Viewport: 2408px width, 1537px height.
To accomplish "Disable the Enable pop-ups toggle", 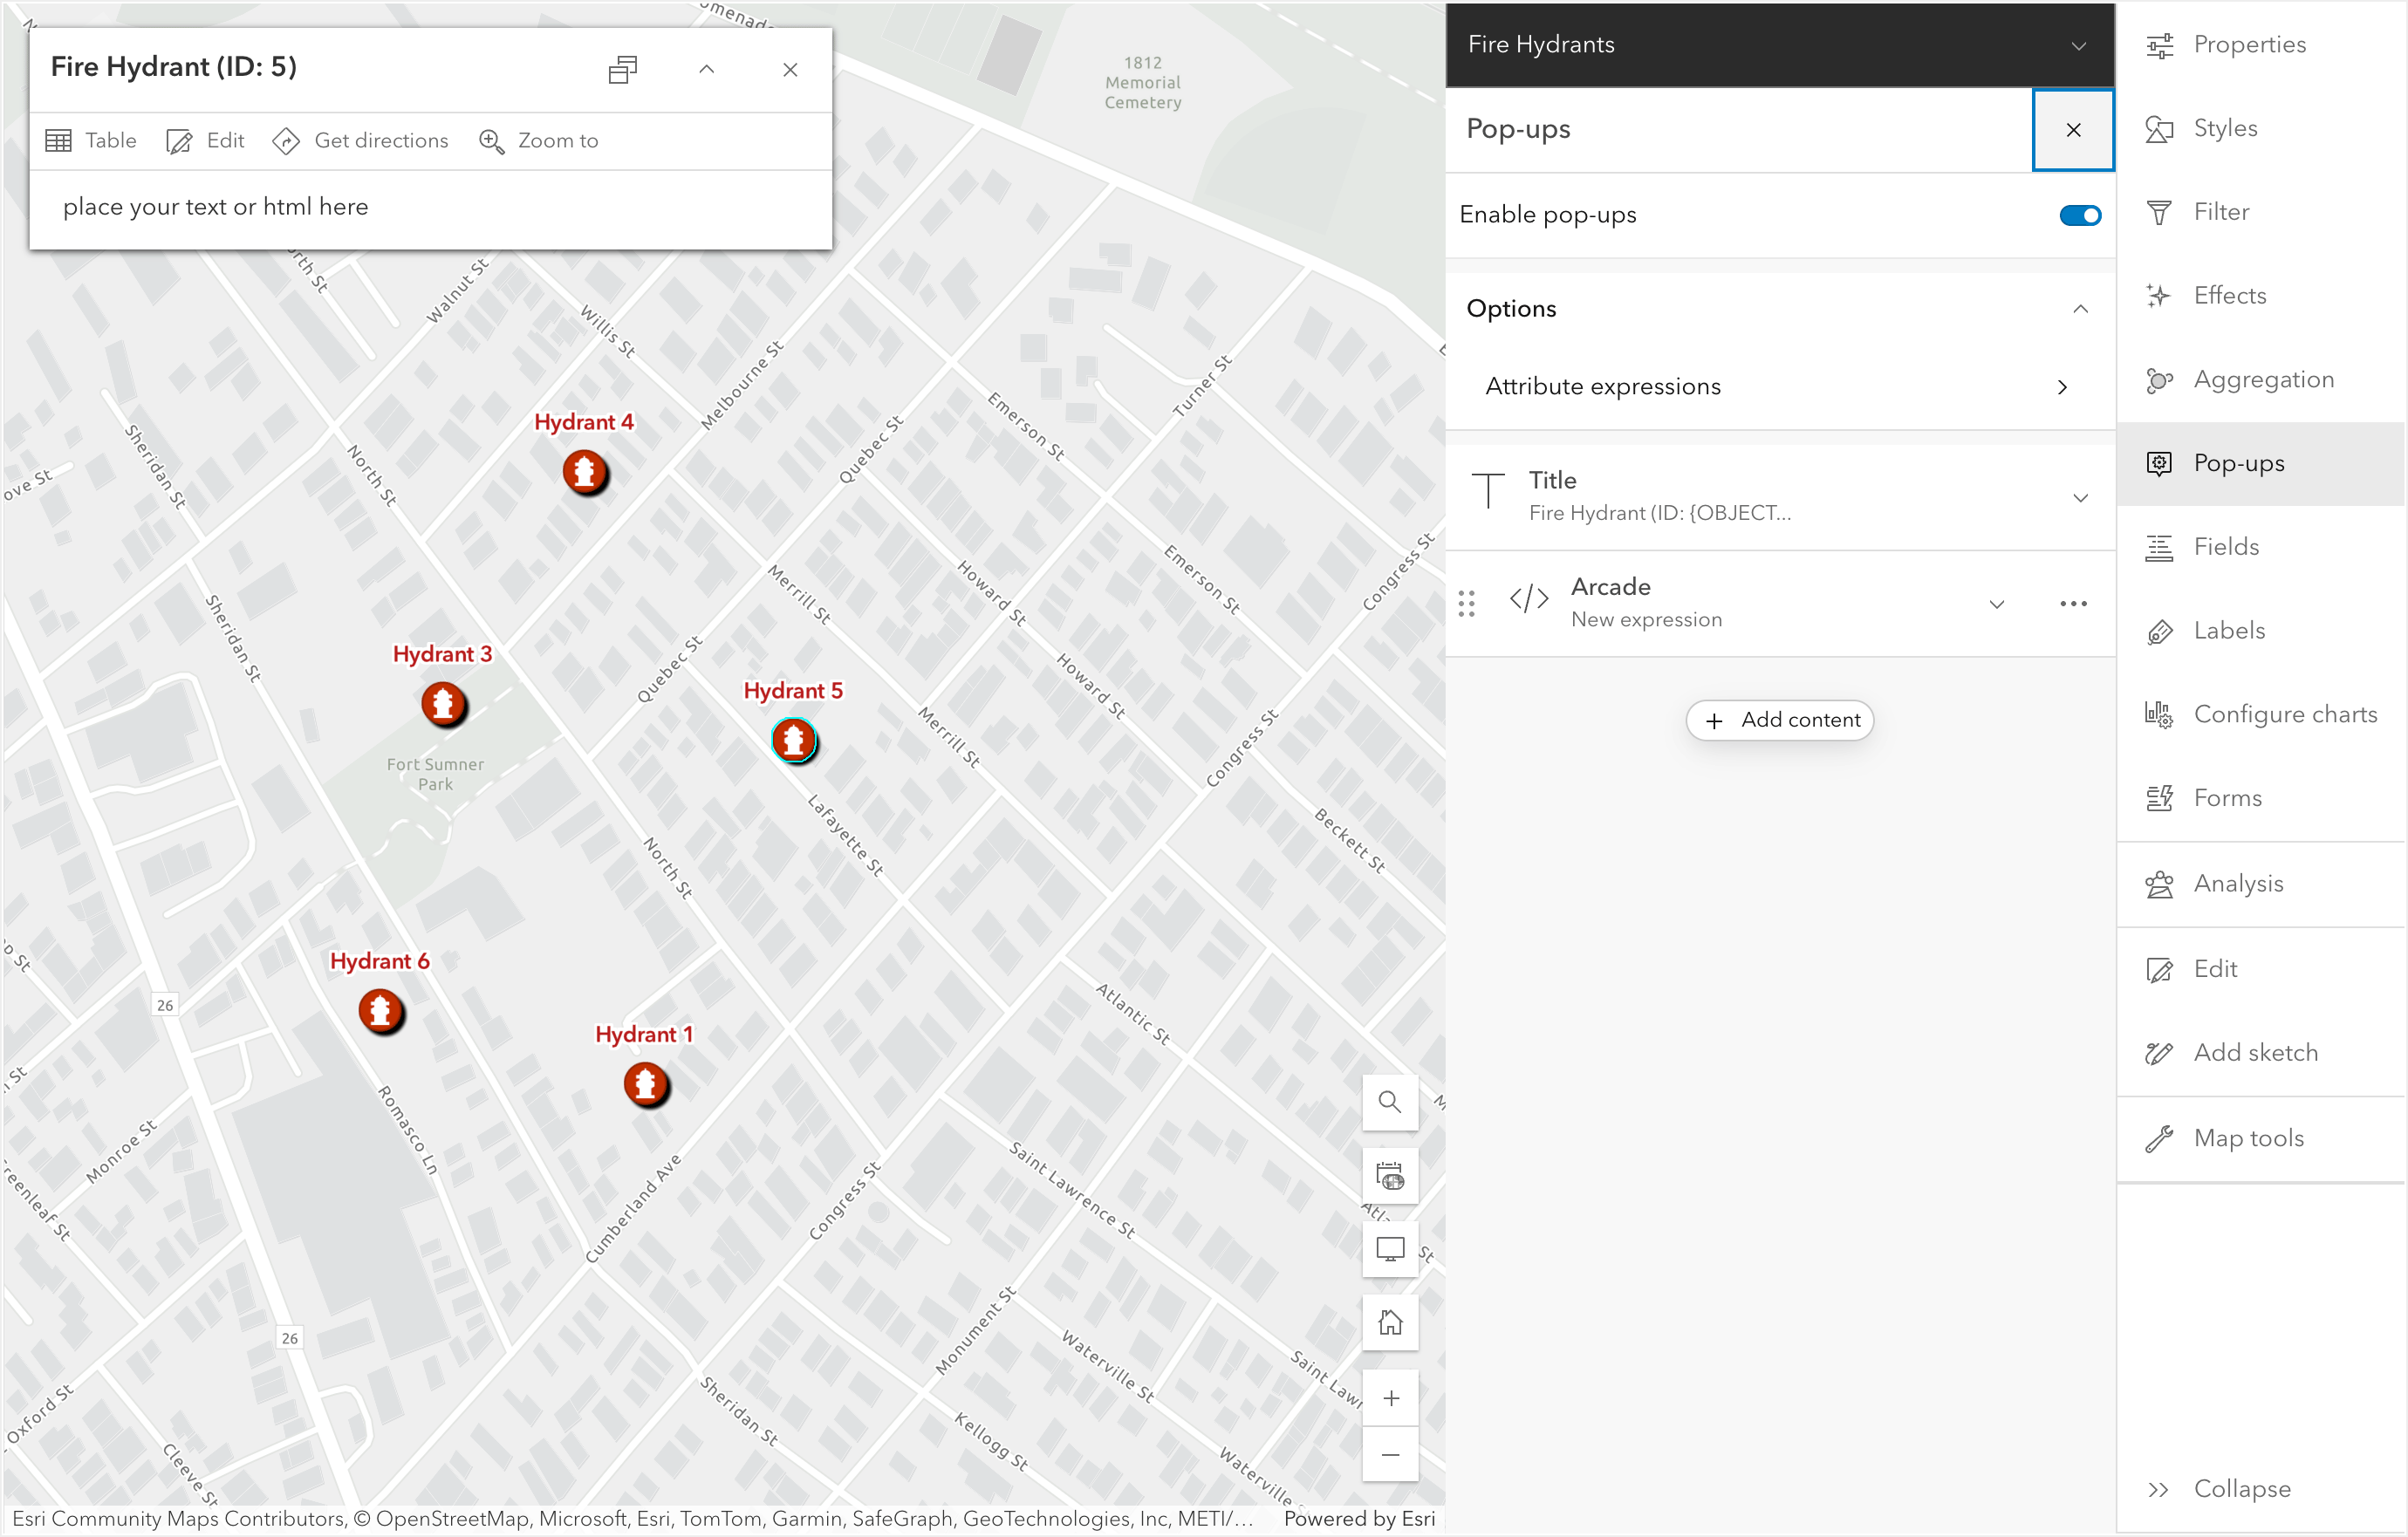I will tap(2079, 214).
